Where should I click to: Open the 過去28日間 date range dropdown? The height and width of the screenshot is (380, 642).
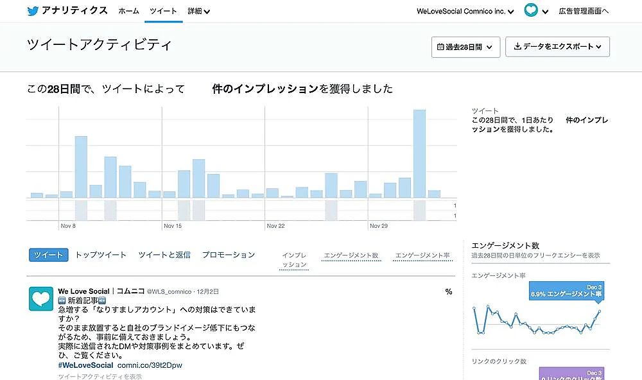pos(465,47)
